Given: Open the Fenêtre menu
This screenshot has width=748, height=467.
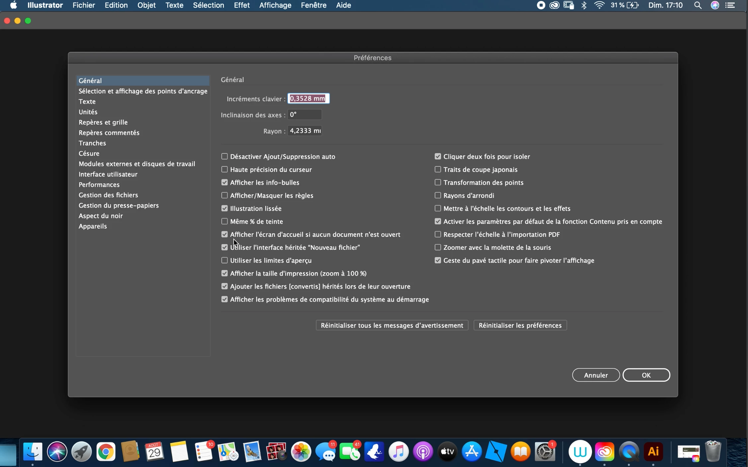Looking at the screenshot, I should click(x=313, y=5).
